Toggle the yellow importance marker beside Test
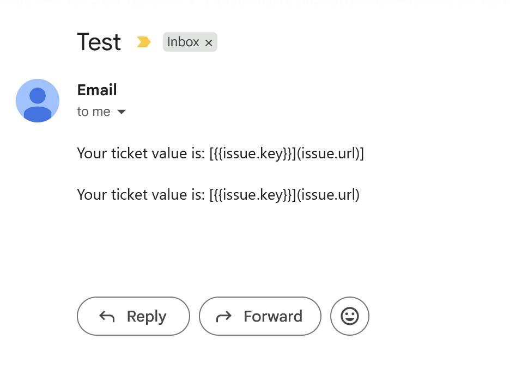This screenshot has width=510, height=370. coord(143,42)
